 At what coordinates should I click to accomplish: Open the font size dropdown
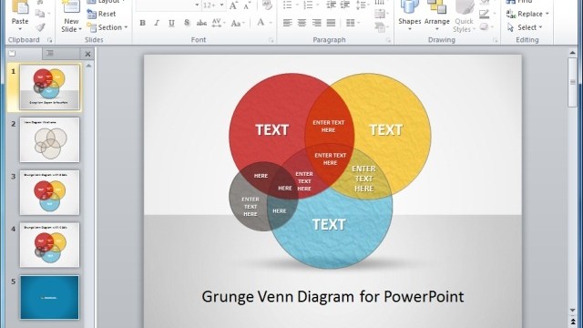coord(222,5)
